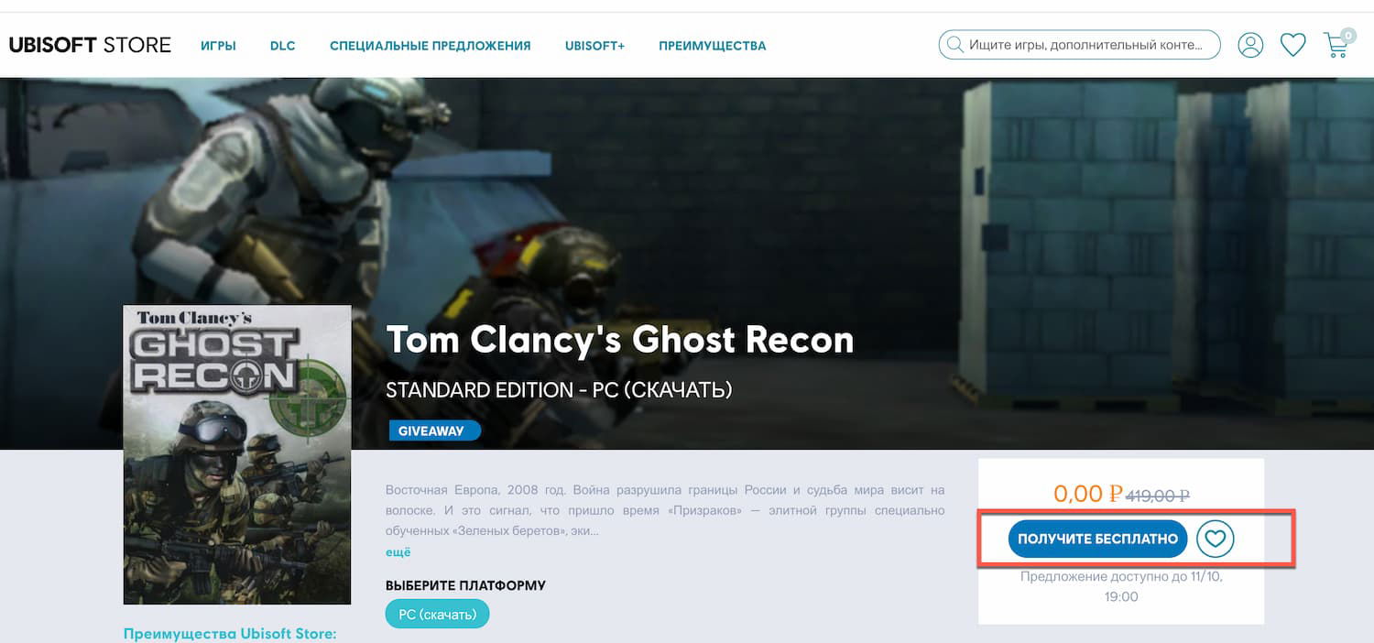Open the Преимущества menu item
Viewport: 1374px width, 643px height.
click(712, 46)
